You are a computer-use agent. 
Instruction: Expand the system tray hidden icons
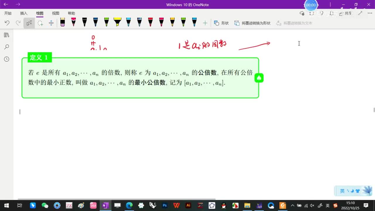[x=292, y=205]
